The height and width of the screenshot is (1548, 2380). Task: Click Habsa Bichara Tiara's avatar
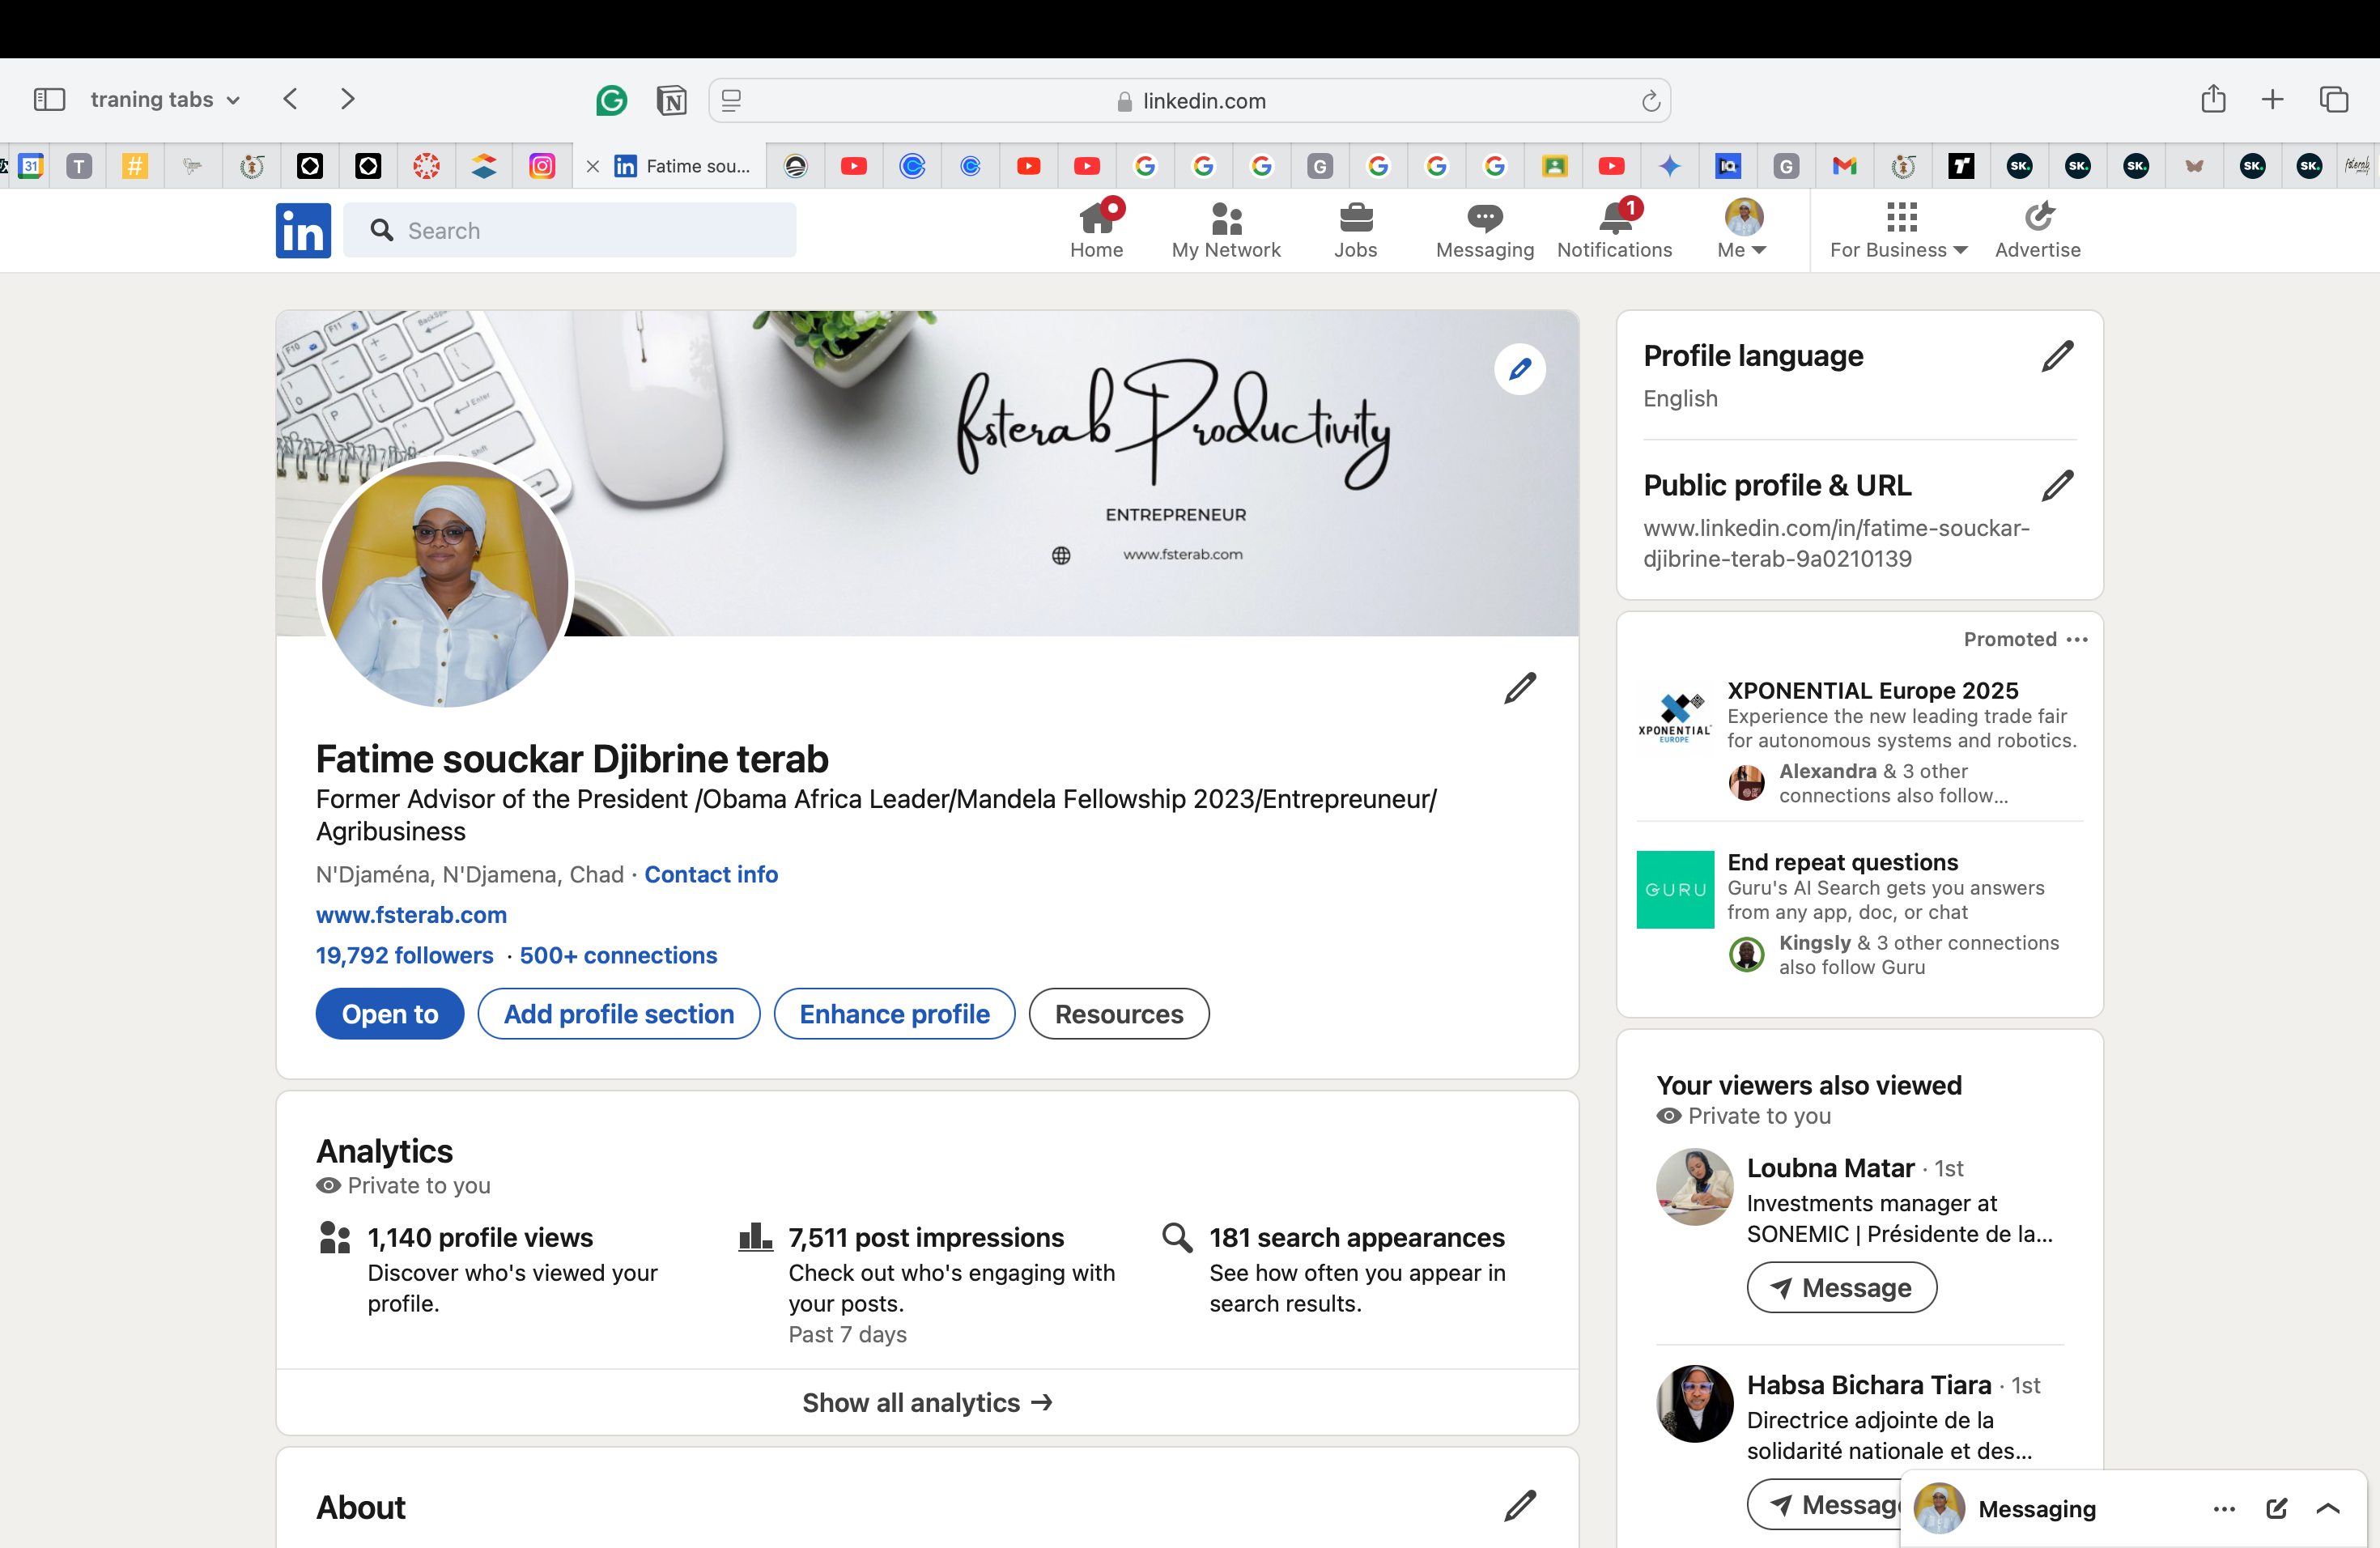tap(1694, 1403)
